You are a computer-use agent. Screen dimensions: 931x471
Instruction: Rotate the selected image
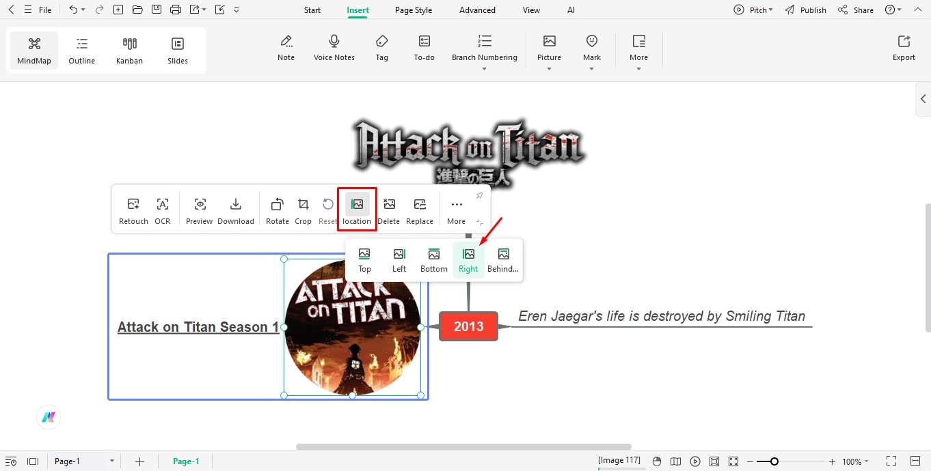tap(278, 211)
